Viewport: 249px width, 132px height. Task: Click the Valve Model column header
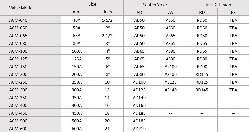[31, 8]
